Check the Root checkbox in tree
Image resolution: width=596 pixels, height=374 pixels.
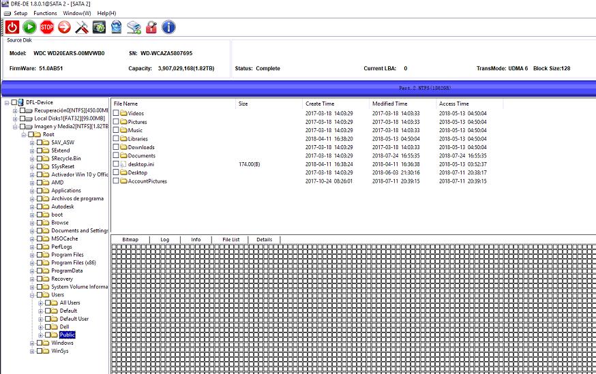(x=31, y=134)
